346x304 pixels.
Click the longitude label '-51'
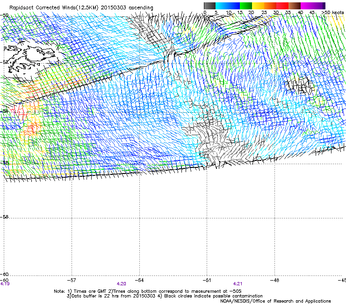(x=207, y=280)
